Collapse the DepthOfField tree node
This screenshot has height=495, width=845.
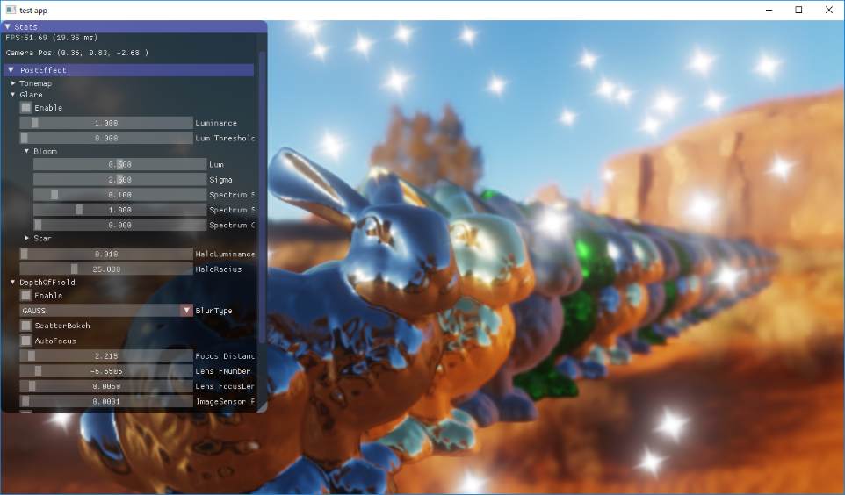[13, 282]
